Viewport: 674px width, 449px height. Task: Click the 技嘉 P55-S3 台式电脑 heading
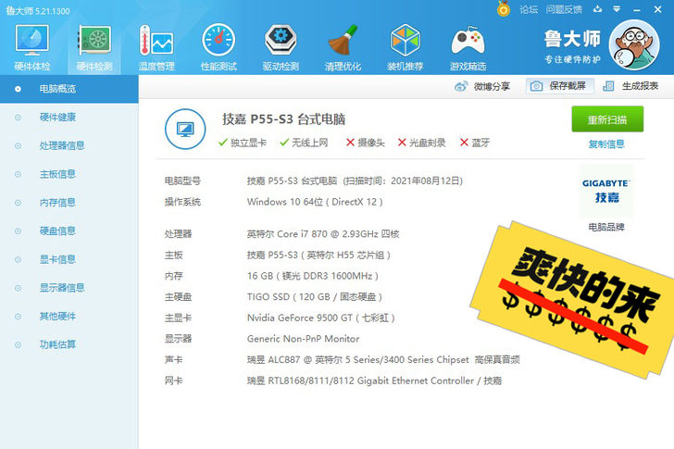pyautogui.click(x=283, y=119)
